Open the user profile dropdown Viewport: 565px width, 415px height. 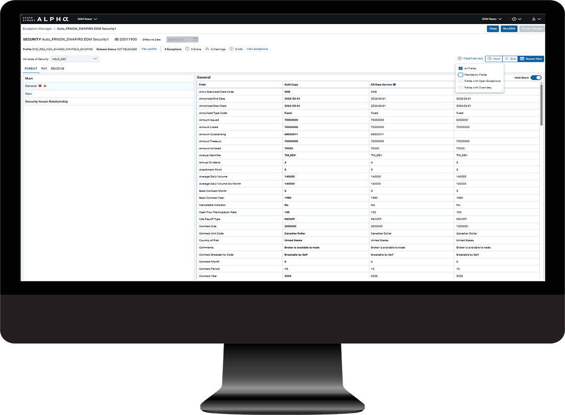[x=536, y=19]
